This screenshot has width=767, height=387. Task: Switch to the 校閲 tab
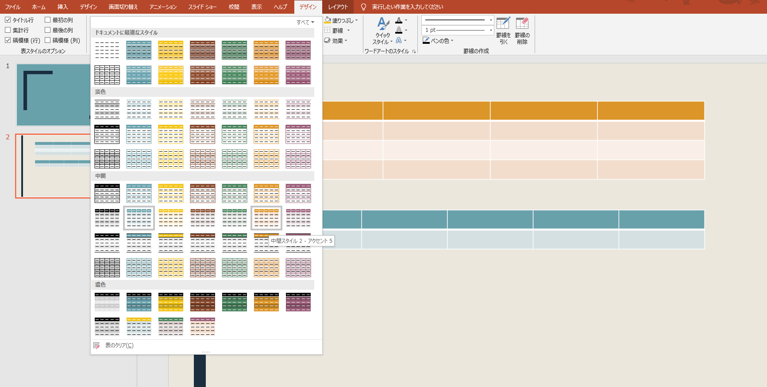tap(234, 7)
